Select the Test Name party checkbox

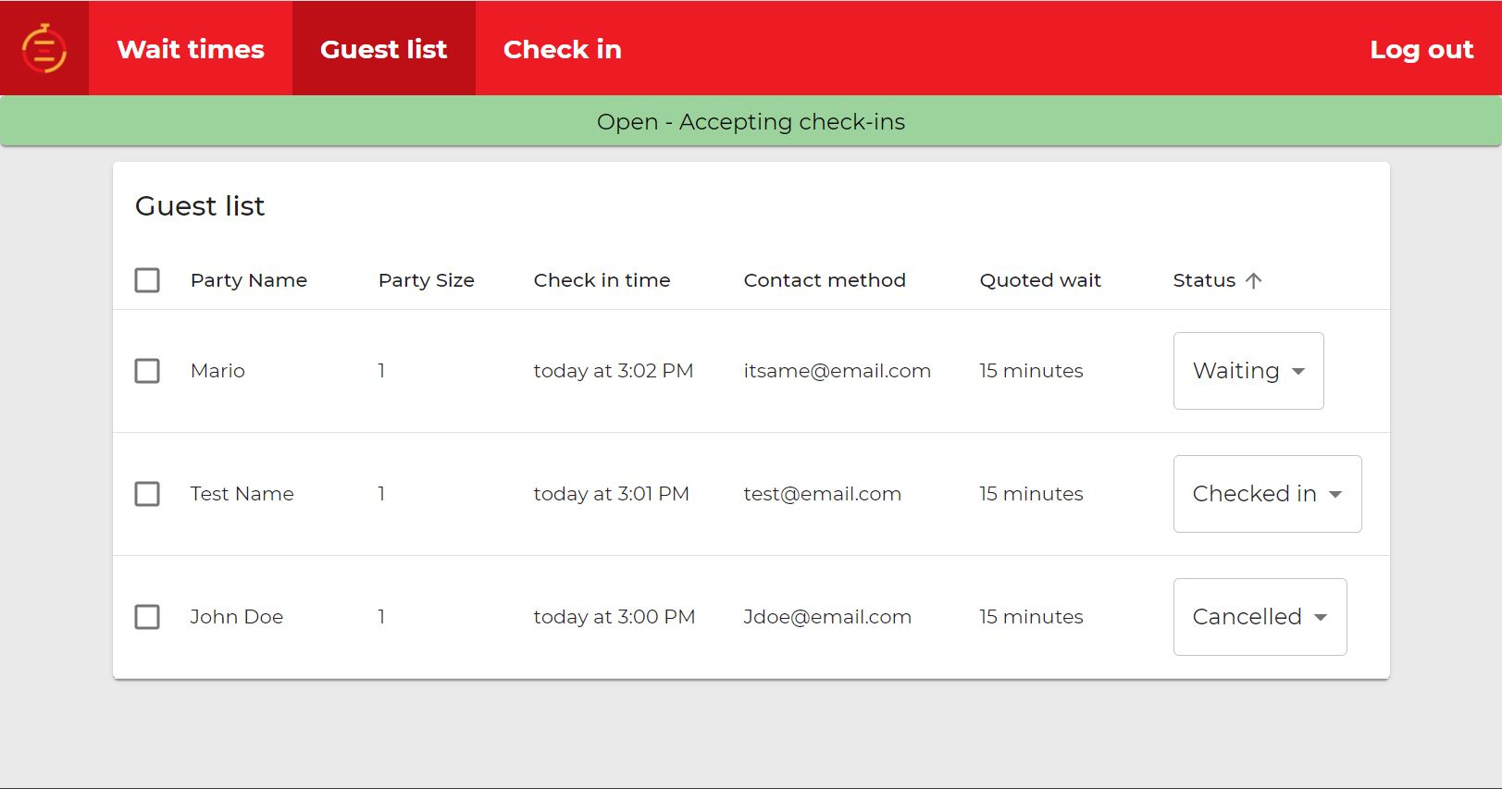pyautogui.click(x=147, y=494)
